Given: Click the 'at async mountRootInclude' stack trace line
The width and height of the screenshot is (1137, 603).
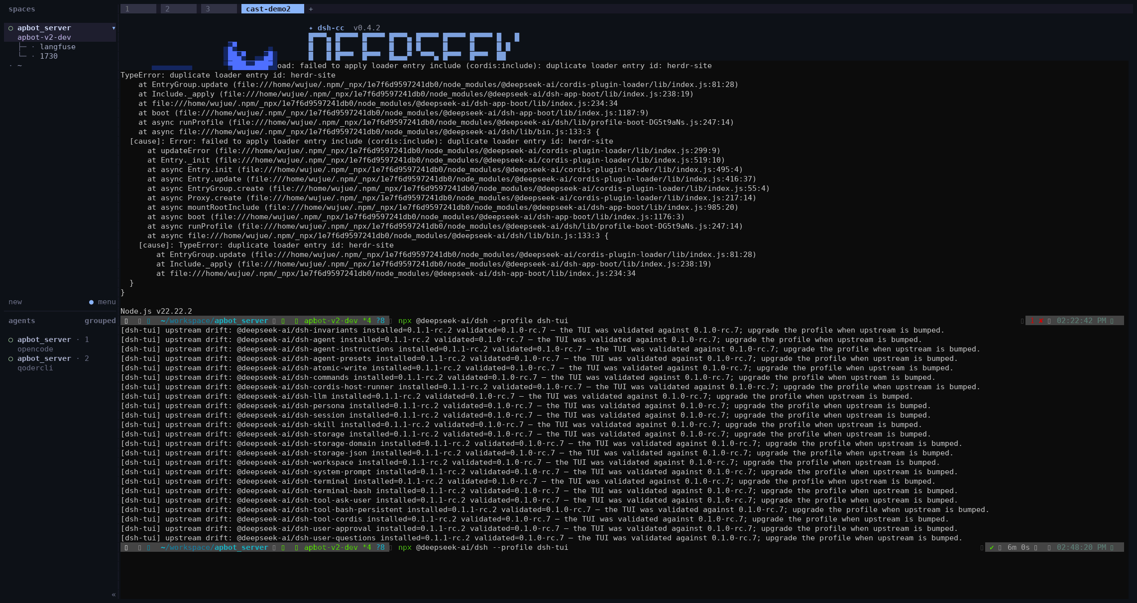Looking at the screenshot, I should (x=443, y=207).
